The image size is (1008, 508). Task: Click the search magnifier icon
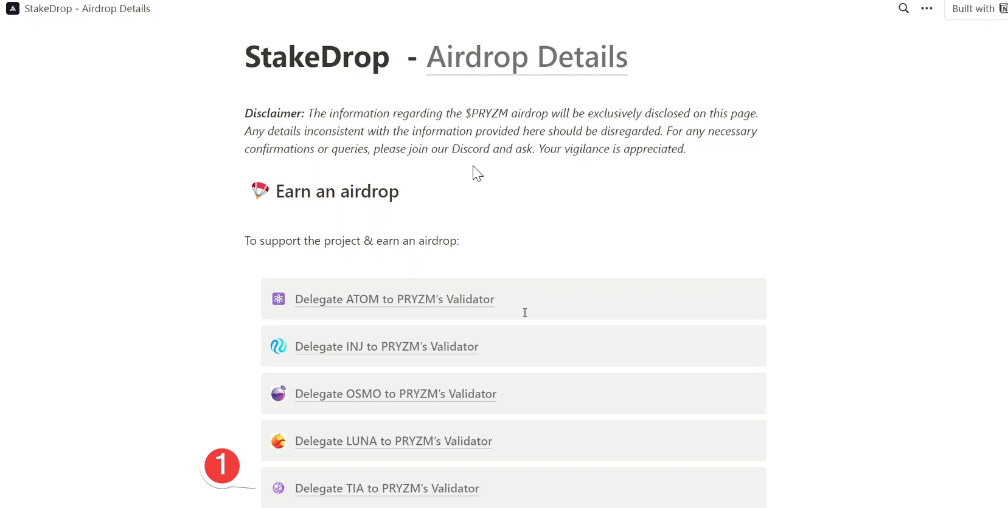[x=904, y=9]
